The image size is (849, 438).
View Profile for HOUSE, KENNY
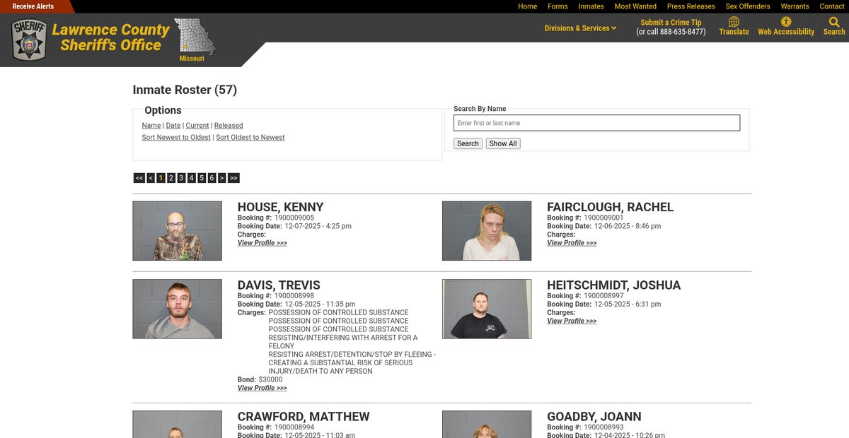pos(262,243)
